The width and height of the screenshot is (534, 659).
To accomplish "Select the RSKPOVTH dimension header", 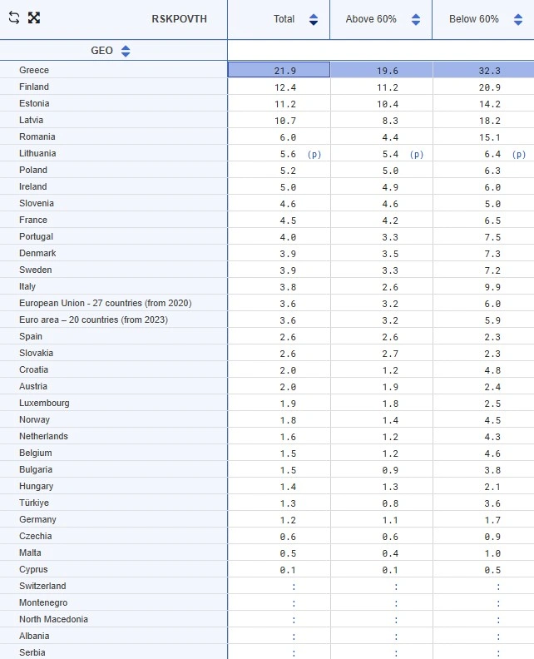I will tap(179, 19).
